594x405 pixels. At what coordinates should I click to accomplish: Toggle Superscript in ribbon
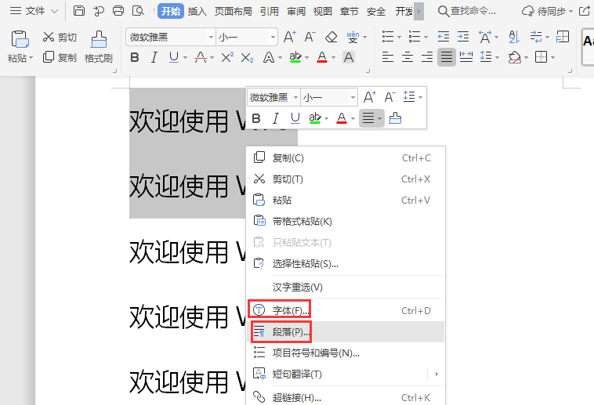point(227,58)
